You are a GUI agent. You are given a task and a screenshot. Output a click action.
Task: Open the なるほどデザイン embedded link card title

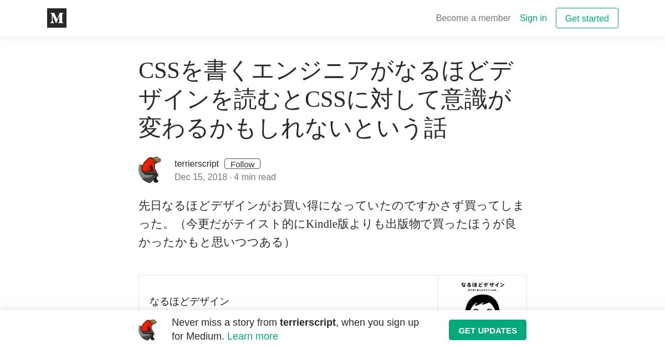pyautogui.click(x=190, y=301)
